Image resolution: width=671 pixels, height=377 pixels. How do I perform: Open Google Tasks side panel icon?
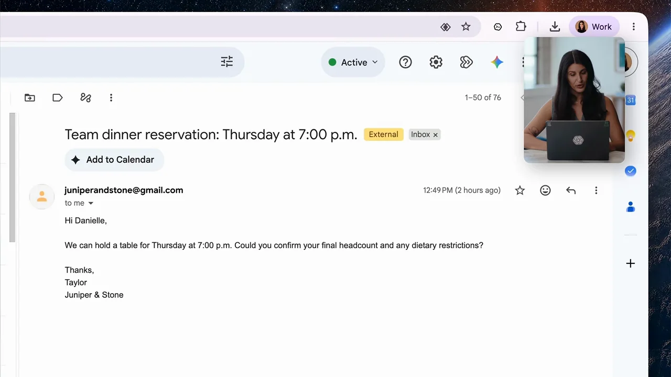click(631, 171)
